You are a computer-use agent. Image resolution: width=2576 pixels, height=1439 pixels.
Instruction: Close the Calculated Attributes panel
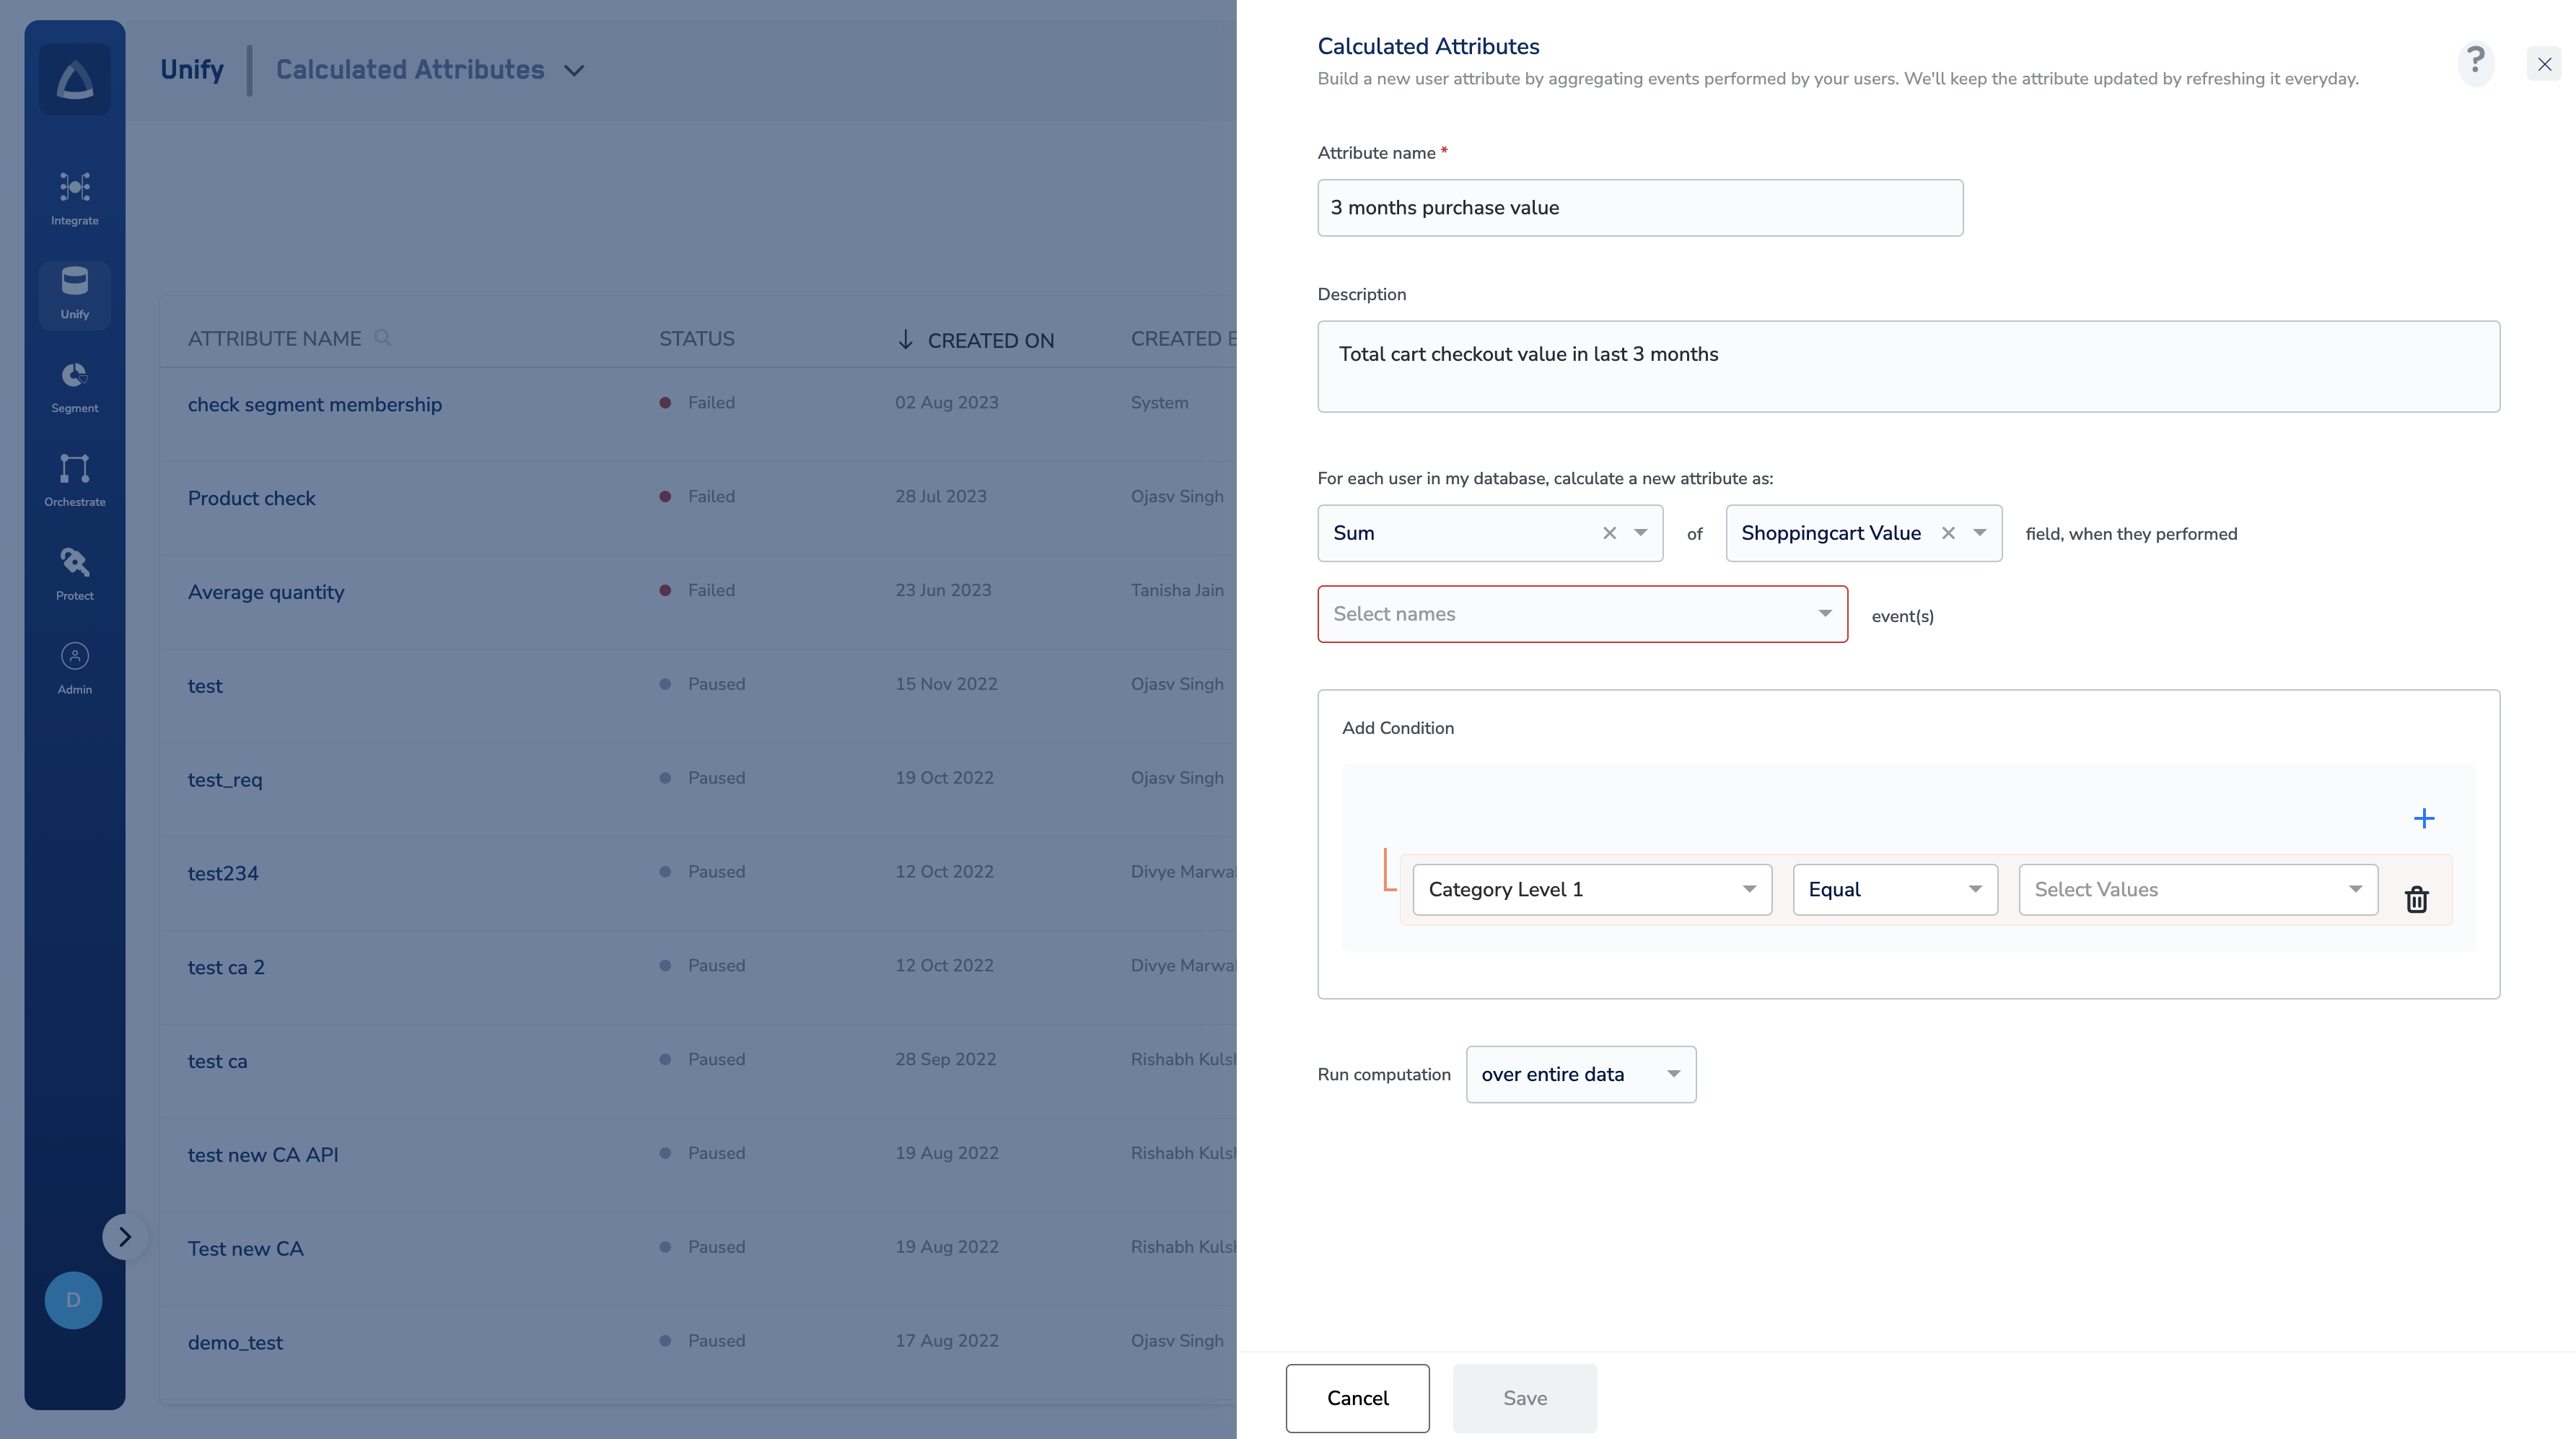(2544, 64)
